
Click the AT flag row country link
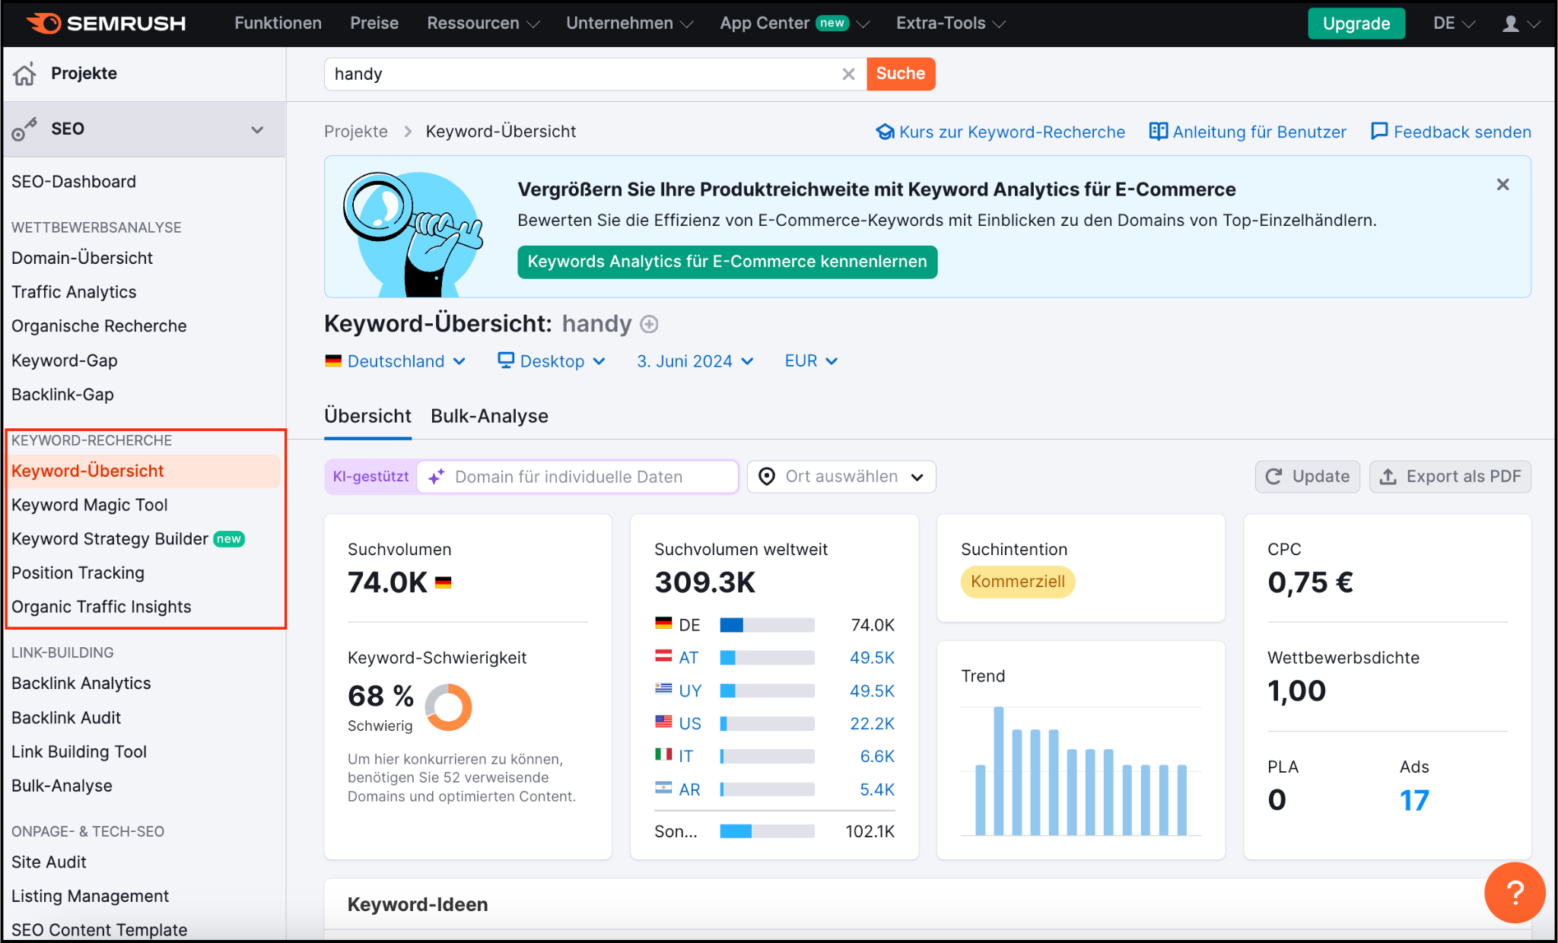(688, 658)
